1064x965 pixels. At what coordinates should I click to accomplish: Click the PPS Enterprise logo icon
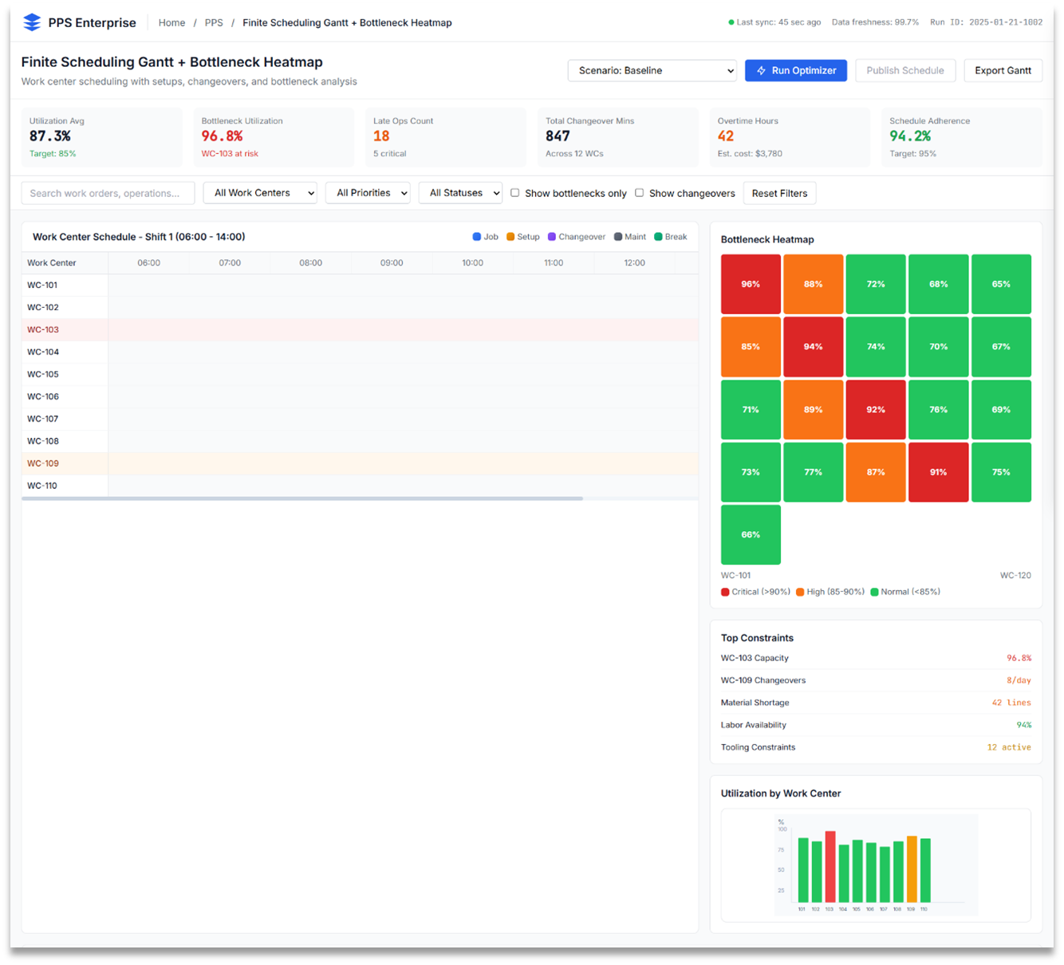pos(31,22)
